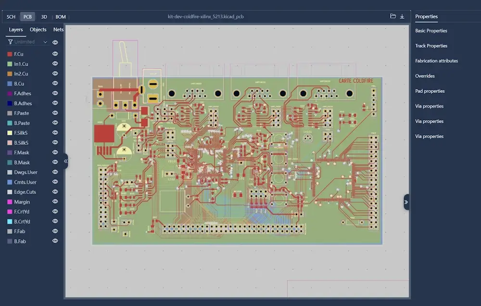Hide the F.Cu layer
This screenshot has height=306, width=481.
coord(55,54)
